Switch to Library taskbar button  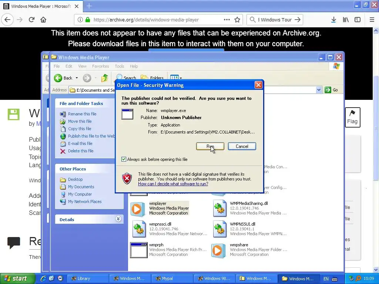point(87,278)
